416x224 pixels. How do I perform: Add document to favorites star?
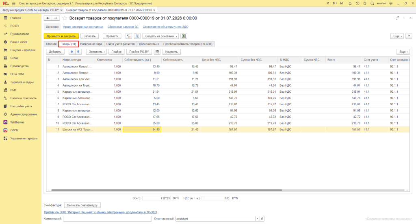[65, 18]
